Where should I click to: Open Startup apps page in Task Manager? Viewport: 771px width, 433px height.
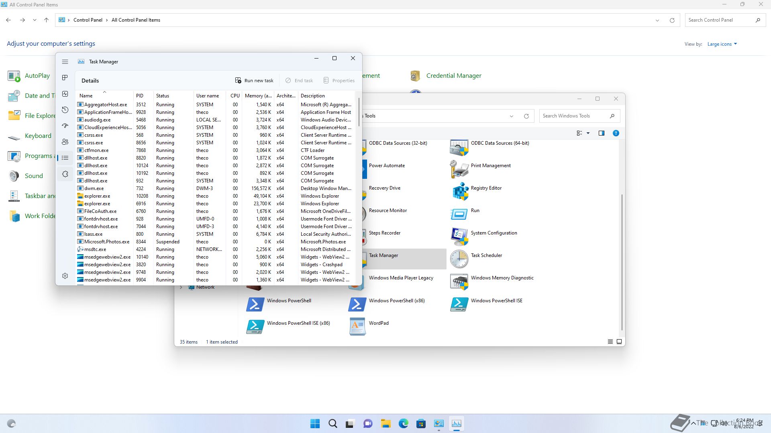[65, 126]
